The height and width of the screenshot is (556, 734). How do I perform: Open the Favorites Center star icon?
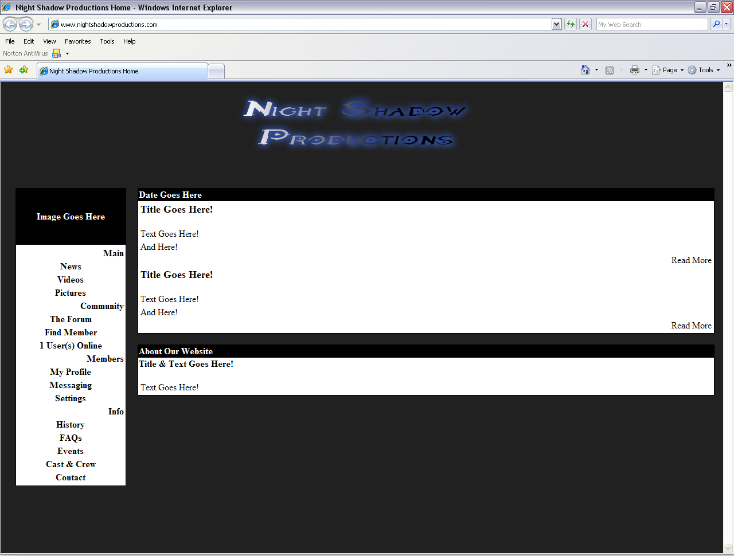coord(9,70)
